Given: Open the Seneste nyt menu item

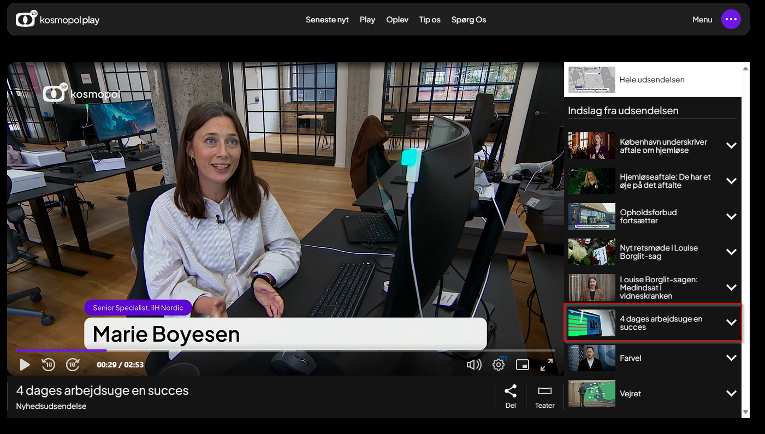Looking at the screenshot, I should (327, 20).
